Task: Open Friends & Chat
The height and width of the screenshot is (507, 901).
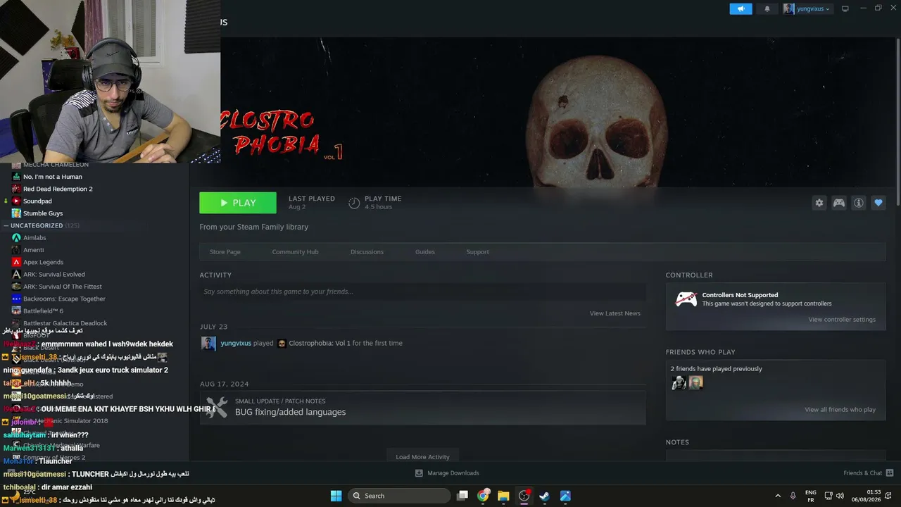Action: tap(869, 473)
